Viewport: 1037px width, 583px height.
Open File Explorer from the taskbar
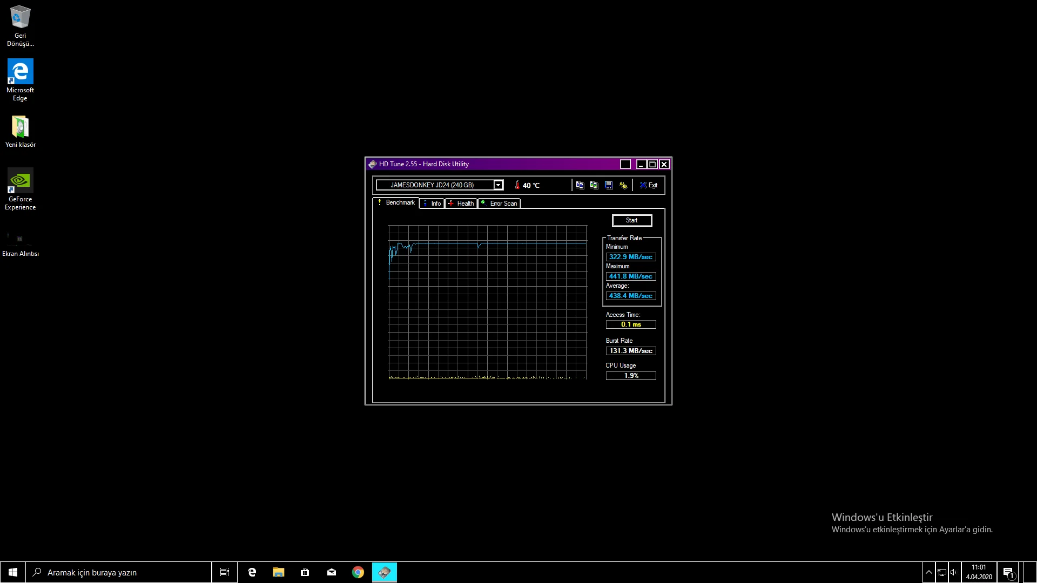278,572
